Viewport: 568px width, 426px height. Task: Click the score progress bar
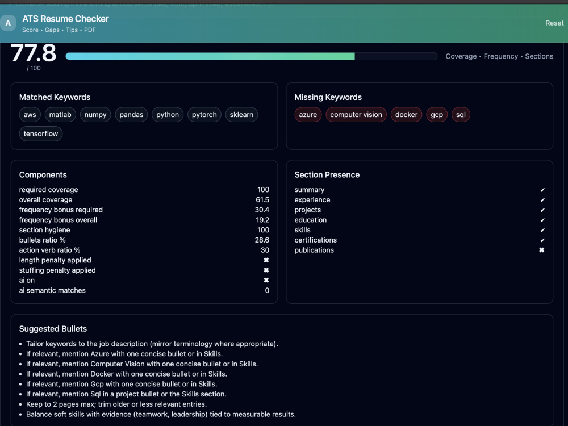tap(251, 56)
